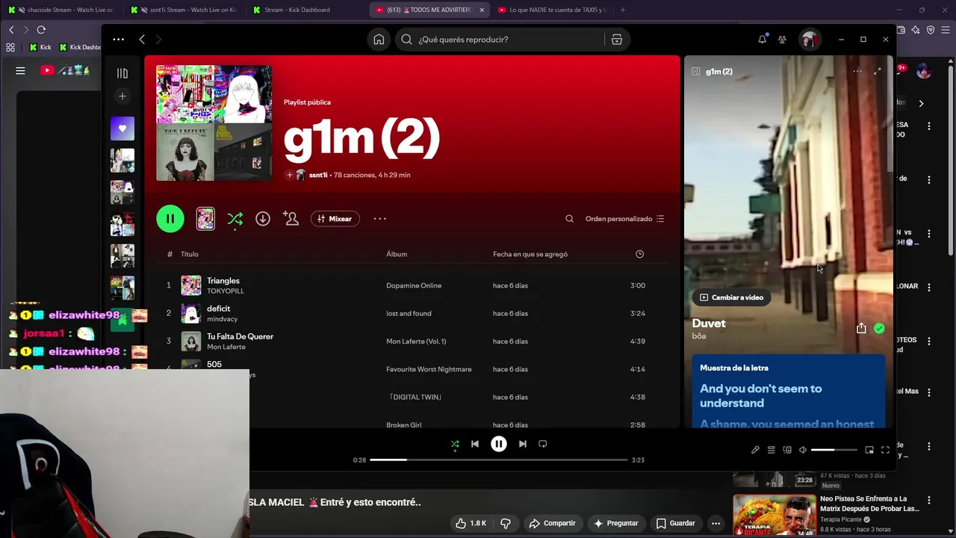Pause playlist with big green button
The width and height of the screenshot is (956, 538).
tap(170, 219)
